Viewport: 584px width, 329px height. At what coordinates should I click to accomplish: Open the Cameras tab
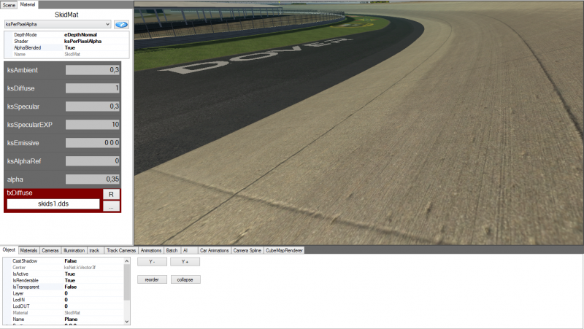(50, 250)
